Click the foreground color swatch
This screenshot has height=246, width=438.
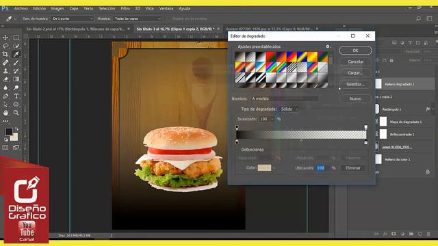tap(9, 132)
